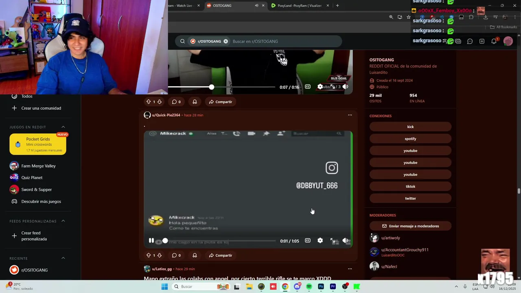The height and width of the screenshot is (293, 521).
Task: Click Enviar mensaje a moderadores
Action: (410, 226)
